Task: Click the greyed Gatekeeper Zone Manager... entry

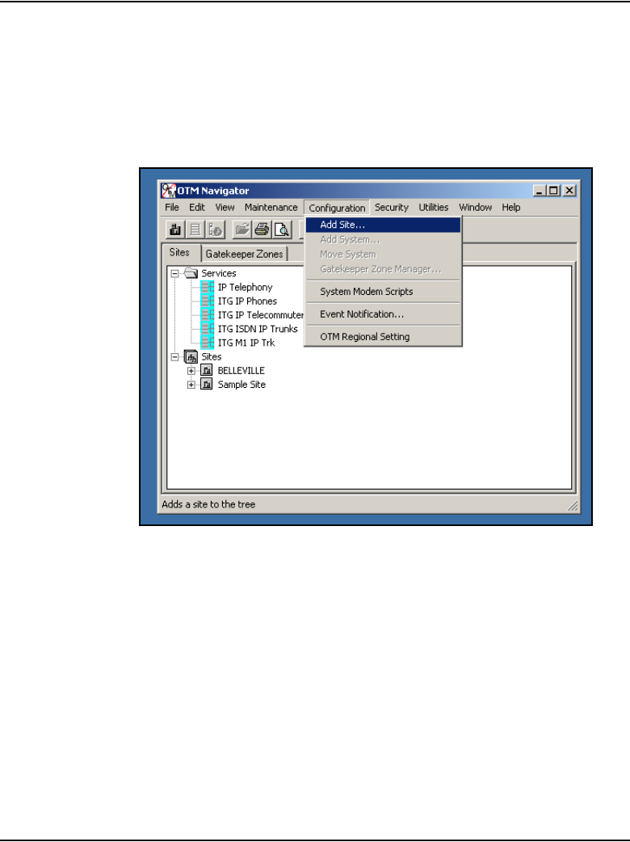Action: click(x=383, y=269)
